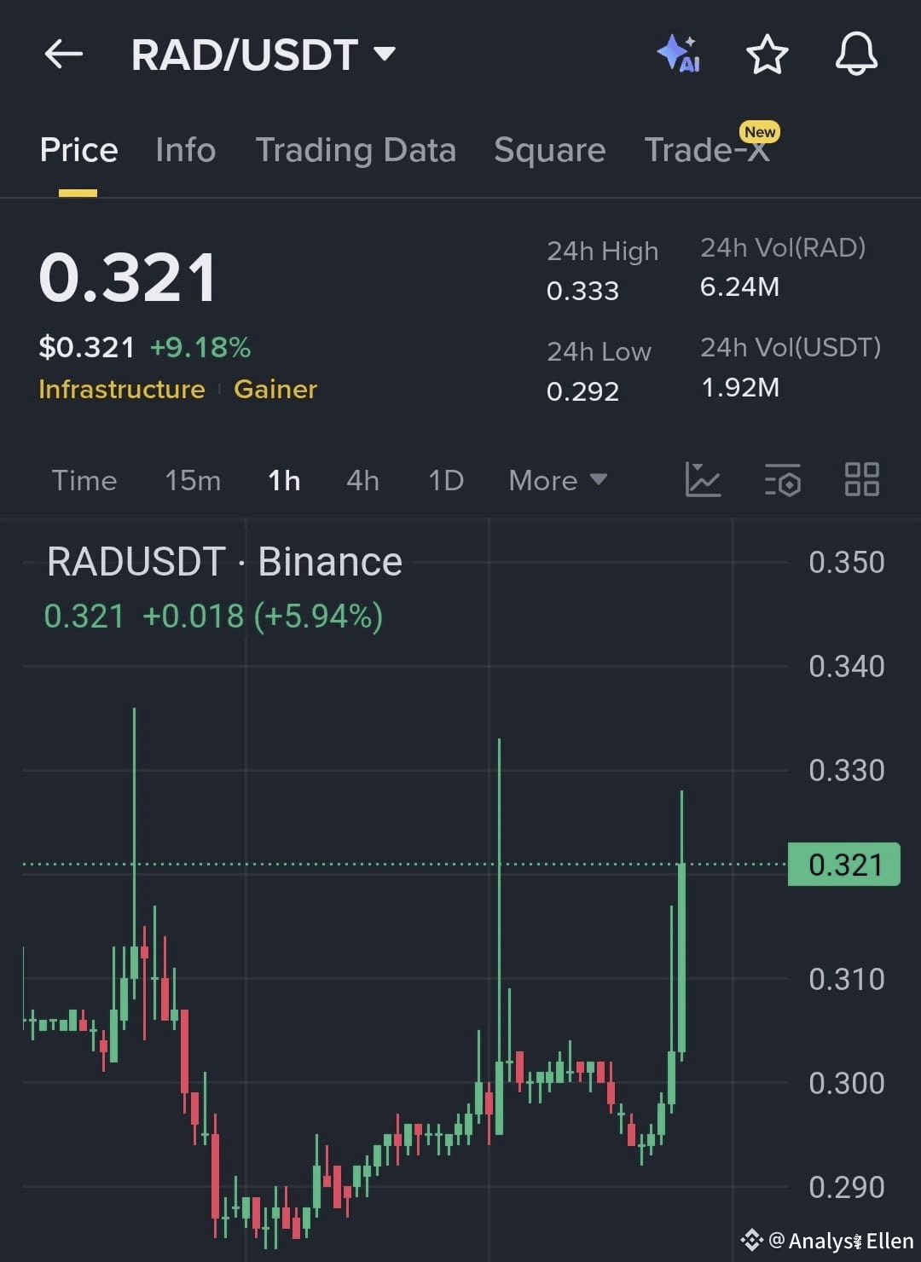Select the Time chart interval
The image size is (921, 1262).
coord(84,480)
